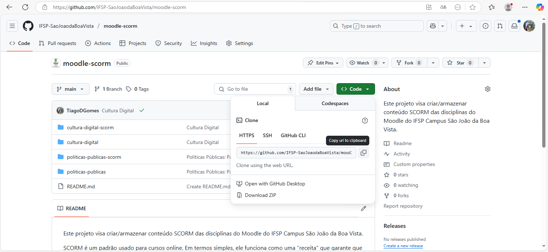The width and height of the screenshot is (548, 252).
Task: Click the moodle-scorm repository avatar image
Action: 56,63
